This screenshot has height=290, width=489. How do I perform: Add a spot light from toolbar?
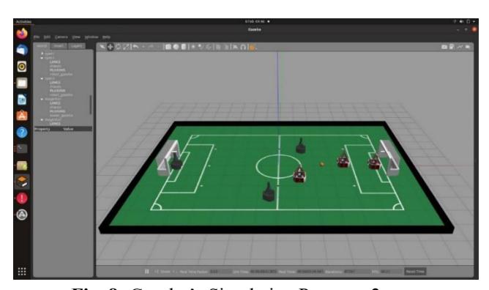coord(201,47)
